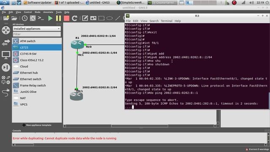Click the power icon in top panel
270x152 pixels.
tap(267, 3)
